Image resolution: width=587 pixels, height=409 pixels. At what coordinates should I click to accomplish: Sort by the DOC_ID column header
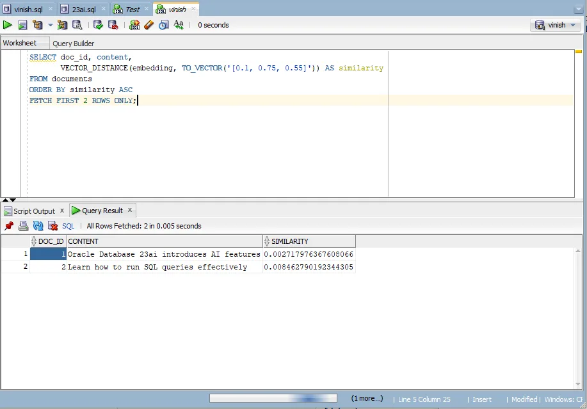48,241
